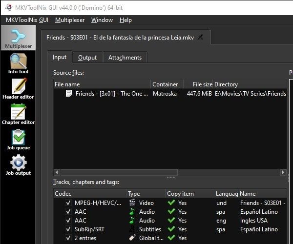Click the tag icon of Global tags row
The image size is (293, 244).
[132, 238]
